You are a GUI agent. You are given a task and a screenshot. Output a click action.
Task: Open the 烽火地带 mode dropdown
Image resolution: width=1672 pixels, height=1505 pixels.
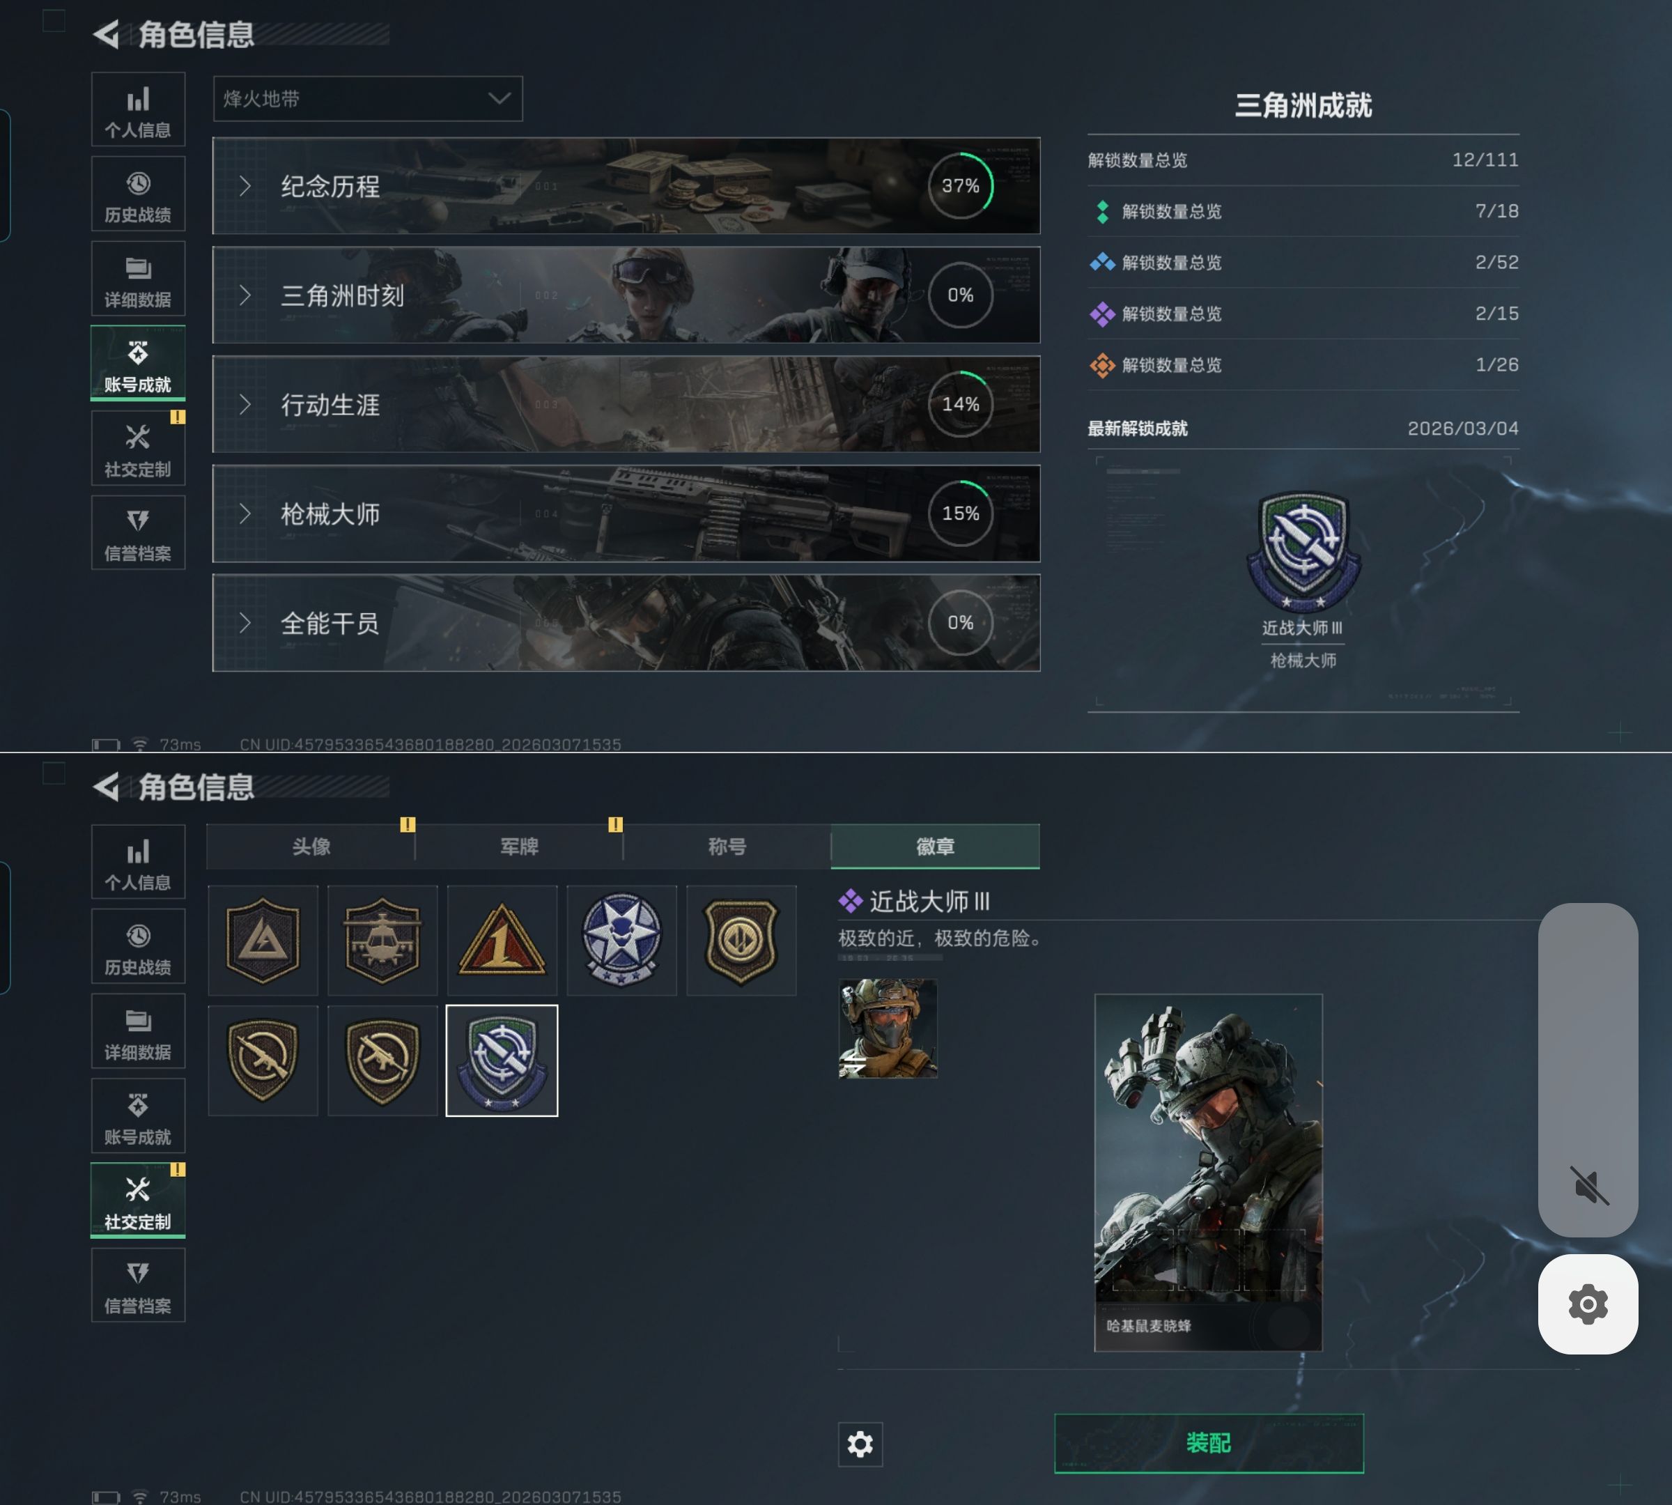coord(368,98)
